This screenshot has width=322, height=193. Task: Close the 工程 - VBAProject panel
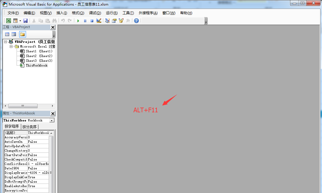(x=53, y=27)
